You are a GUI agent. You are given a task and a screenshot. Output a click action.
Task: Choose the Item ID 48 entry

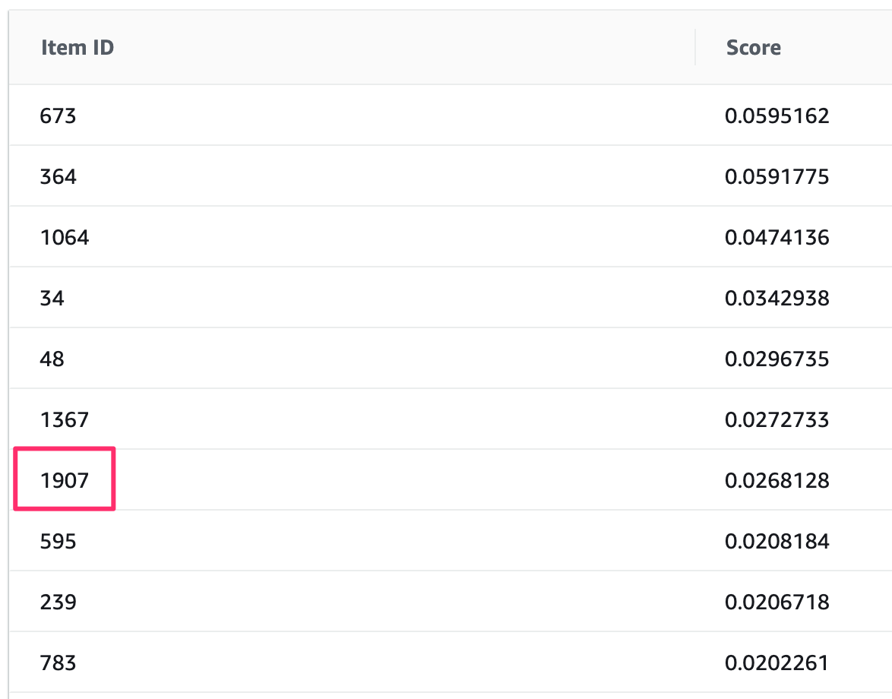point(52,359)
